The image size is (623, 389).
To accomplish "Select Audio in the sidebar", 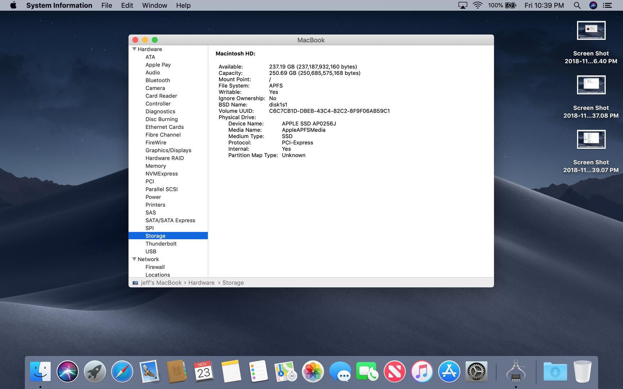I will pyautogui.click(x=153, y=72).
